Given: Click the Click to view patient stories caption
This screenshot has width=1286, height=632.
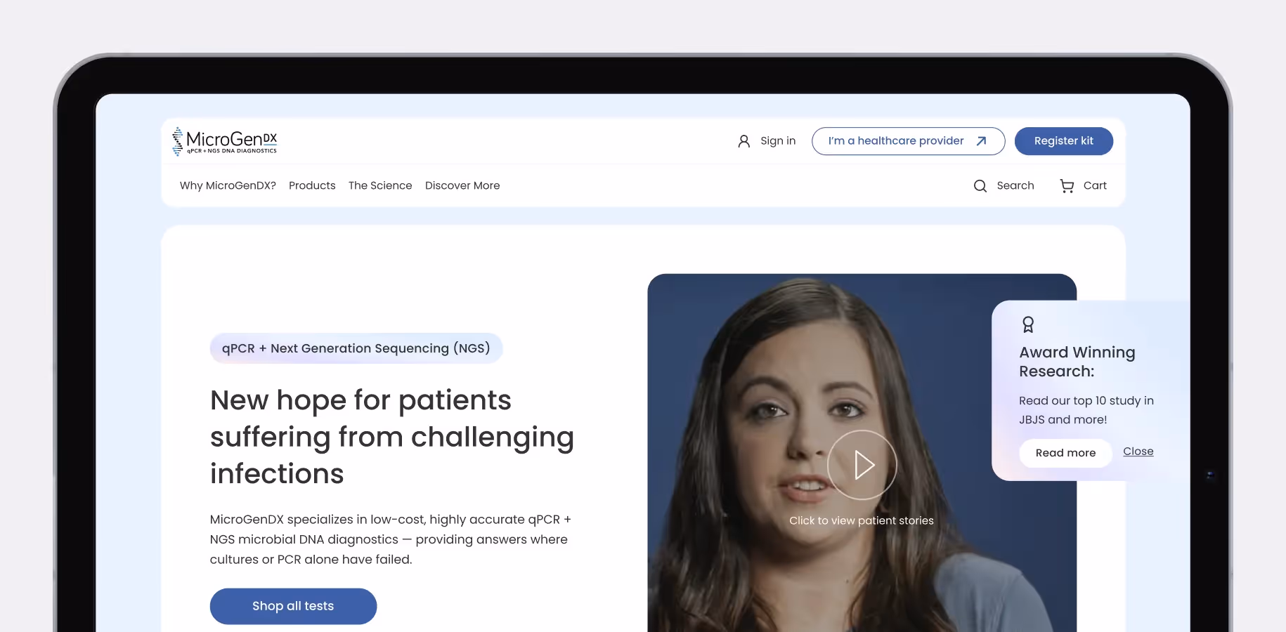Looking at the screenshot, I should pyautogui.click(x=862, y=520).
